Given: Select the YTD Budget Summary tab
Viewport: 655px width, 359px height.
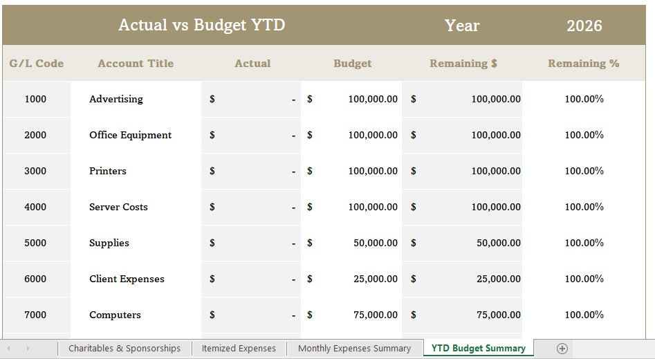Looking at the screenshot, I should (x=479, y=348).
